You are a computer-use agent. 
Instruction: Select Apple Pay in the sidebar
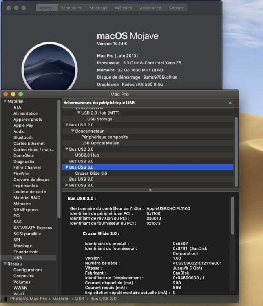[23, 126]
